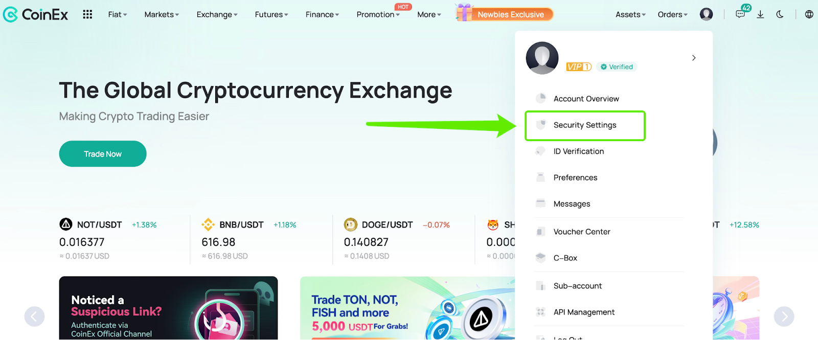Go to previous banner slide
This screenshot has height=340, width=818.
(x=34, y=316)
